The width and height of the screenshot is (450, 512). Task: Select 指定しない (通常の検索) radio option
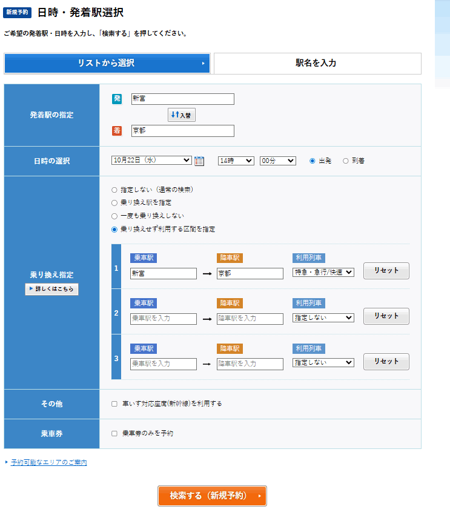click(x=114, y=190)
